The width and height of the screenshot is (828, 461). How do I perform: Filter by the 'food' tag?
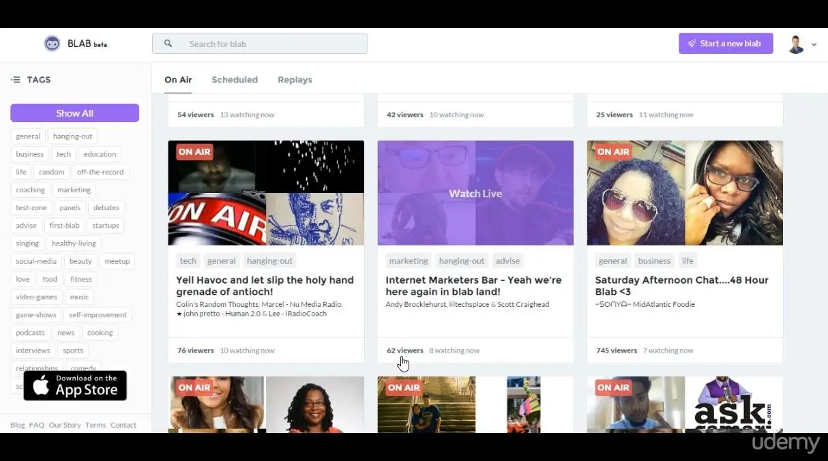click(x=50, y=279)
